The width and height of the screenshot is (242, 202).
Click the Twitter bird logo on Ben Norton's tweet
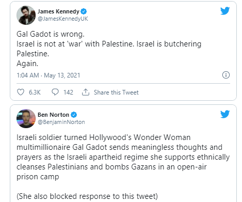(x=225, y=114)
